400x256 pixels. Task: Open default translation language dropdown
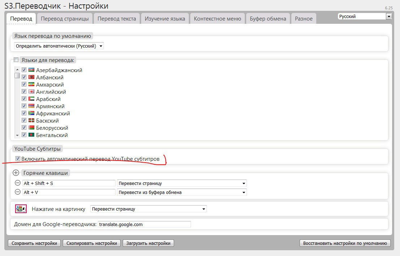[x=59, y=46]
